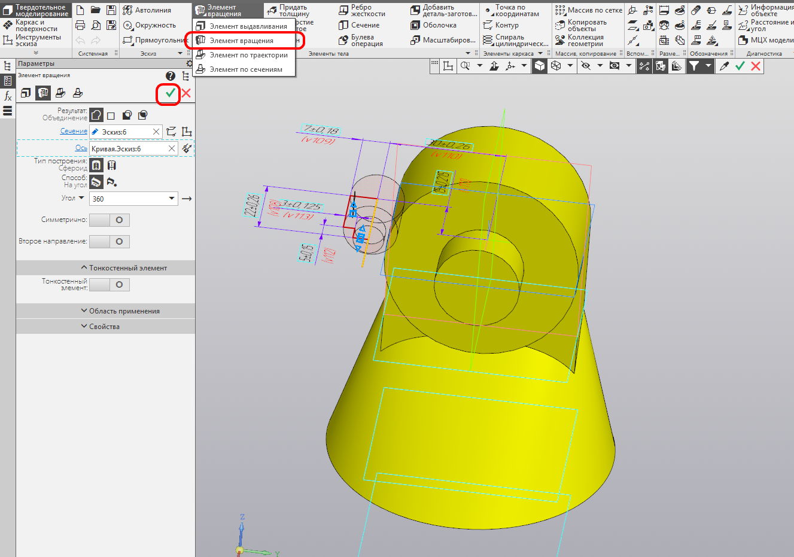Viewport: 794px width, 557px height.
Task: Expand the Элементы каркаса group dropdown
Action: [x=540, y=53]
